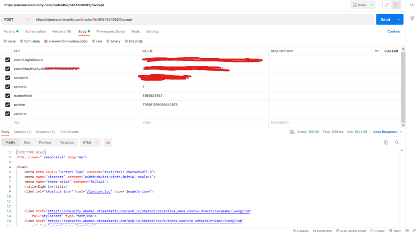Click the Bulk Edit button
This screenshot has width=416, height=232.
[x=391, y=51]
